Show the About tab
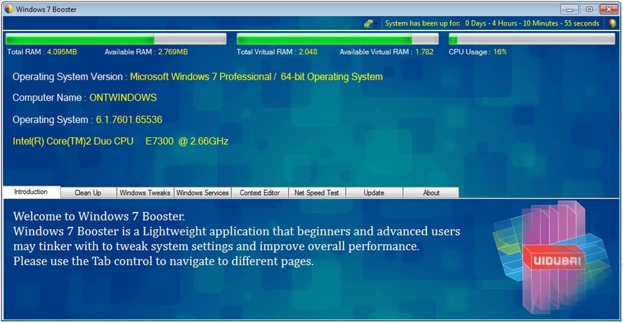 (431, 193)
